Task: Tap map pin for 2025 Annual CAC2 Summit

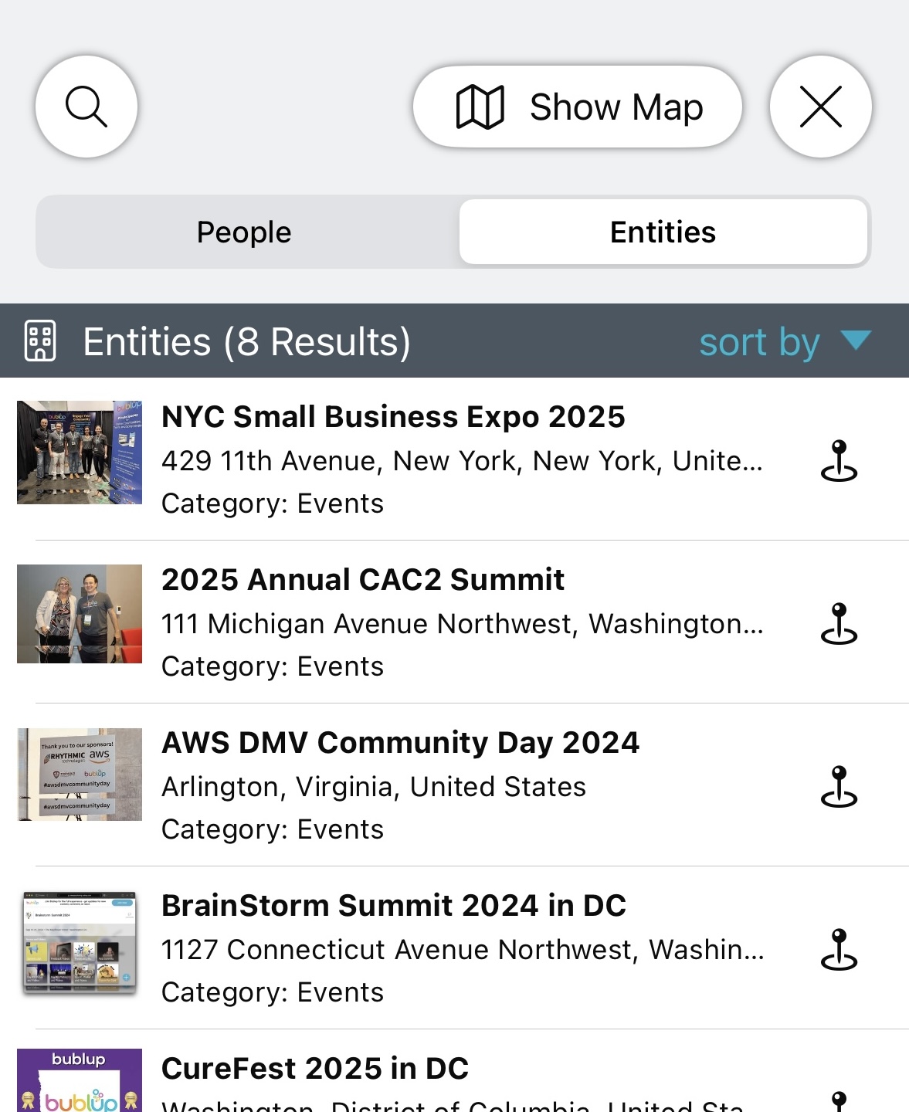Action: pos(839,624)
